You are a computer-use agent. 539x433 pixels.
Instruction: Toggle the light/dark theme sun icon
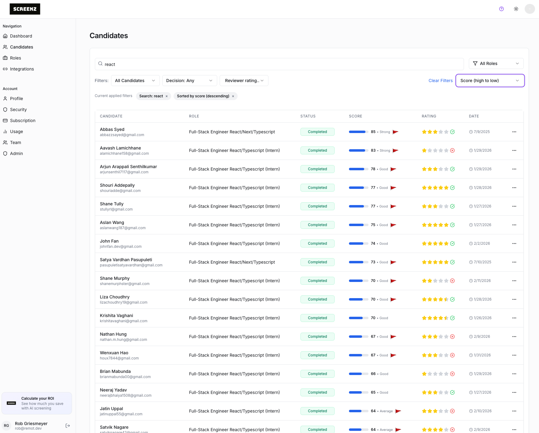516,9
